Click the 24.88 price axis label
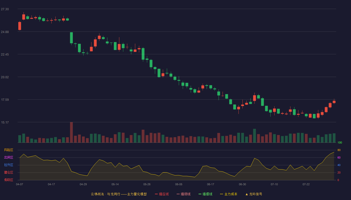The width and height of the screenshot is (351, 200). [5, 32]
